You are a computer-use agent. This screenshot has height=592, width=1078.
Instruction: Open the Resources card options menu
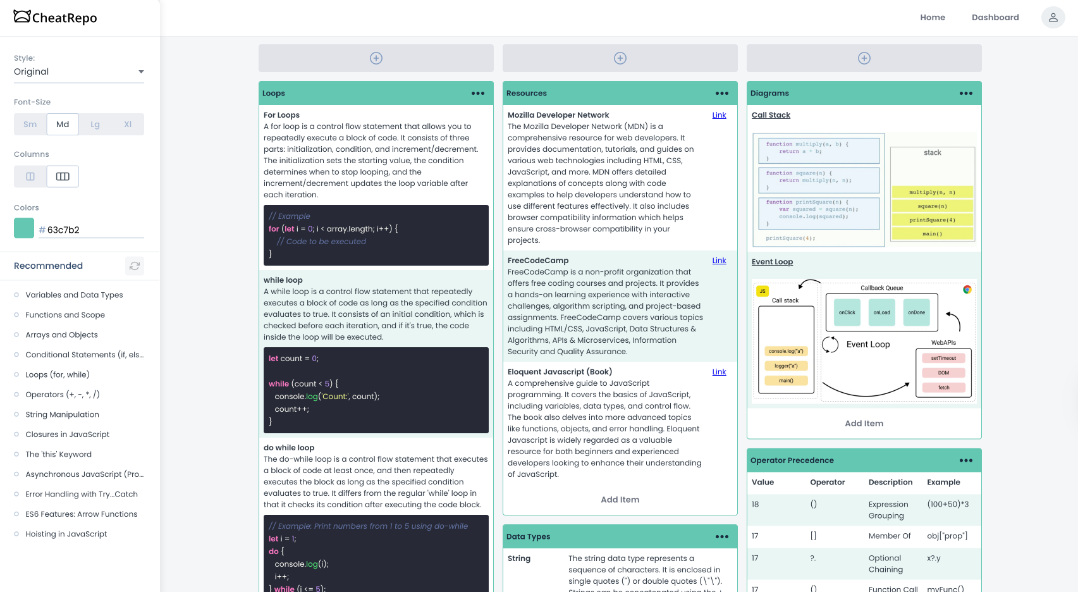[721, 92]
